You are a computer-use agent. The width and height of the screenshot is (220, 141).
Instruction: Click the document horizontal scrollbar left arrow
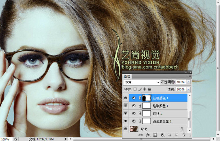70,139
